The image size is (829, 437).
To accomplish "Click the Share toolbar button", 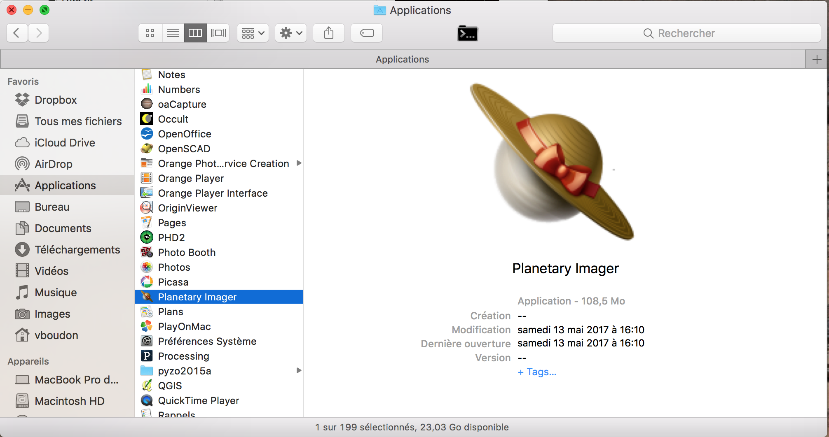I will pos(328,33).
